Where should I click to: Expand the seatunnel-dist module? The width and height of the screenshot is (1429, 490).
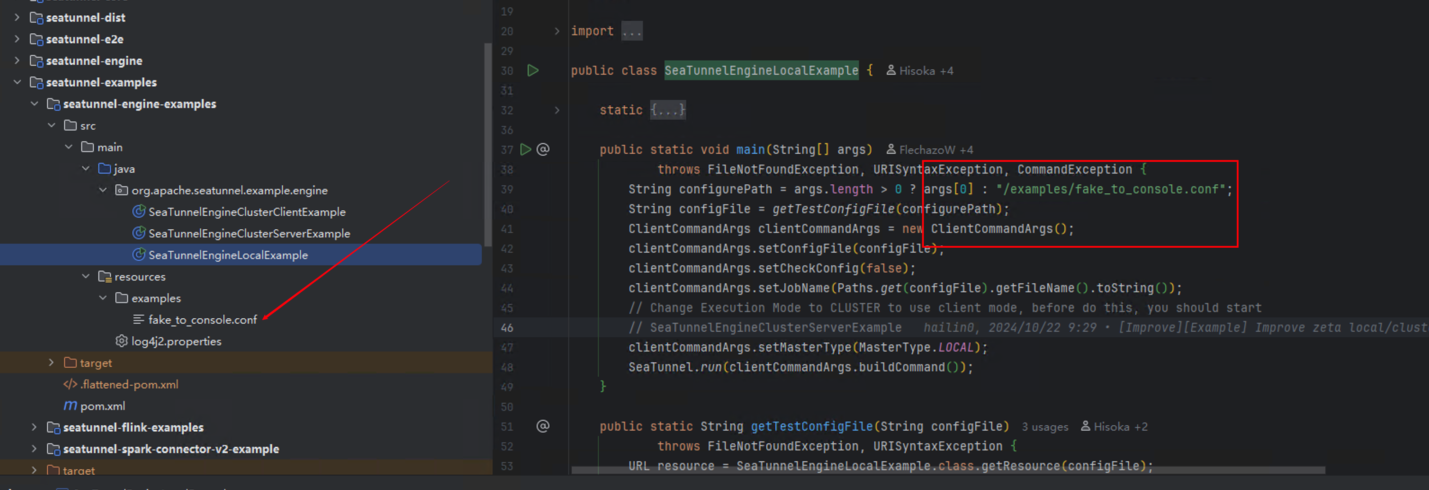(x=17, y=18)
